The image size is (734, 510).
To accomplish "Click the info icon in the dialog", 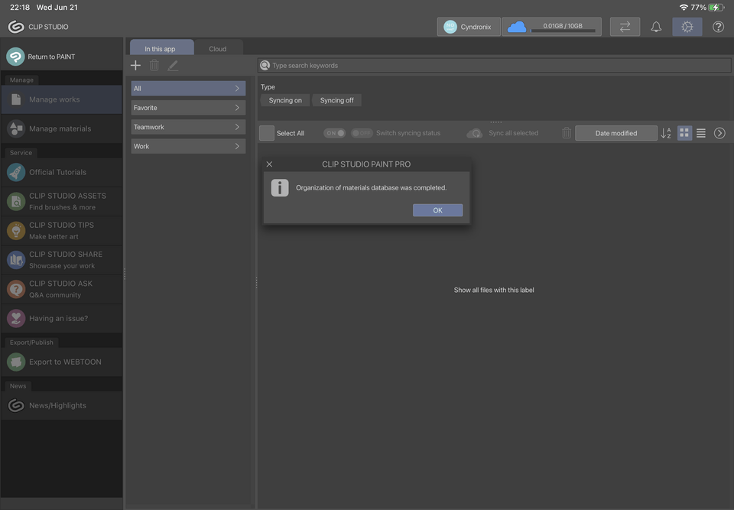I will [x=280, y=188].
